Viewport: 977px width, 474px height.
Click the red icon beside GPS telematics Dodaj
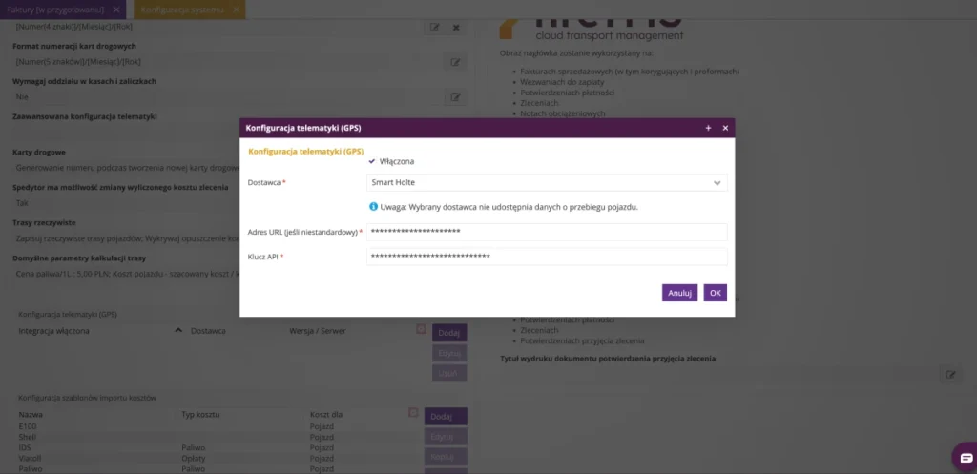pos(421,329)
